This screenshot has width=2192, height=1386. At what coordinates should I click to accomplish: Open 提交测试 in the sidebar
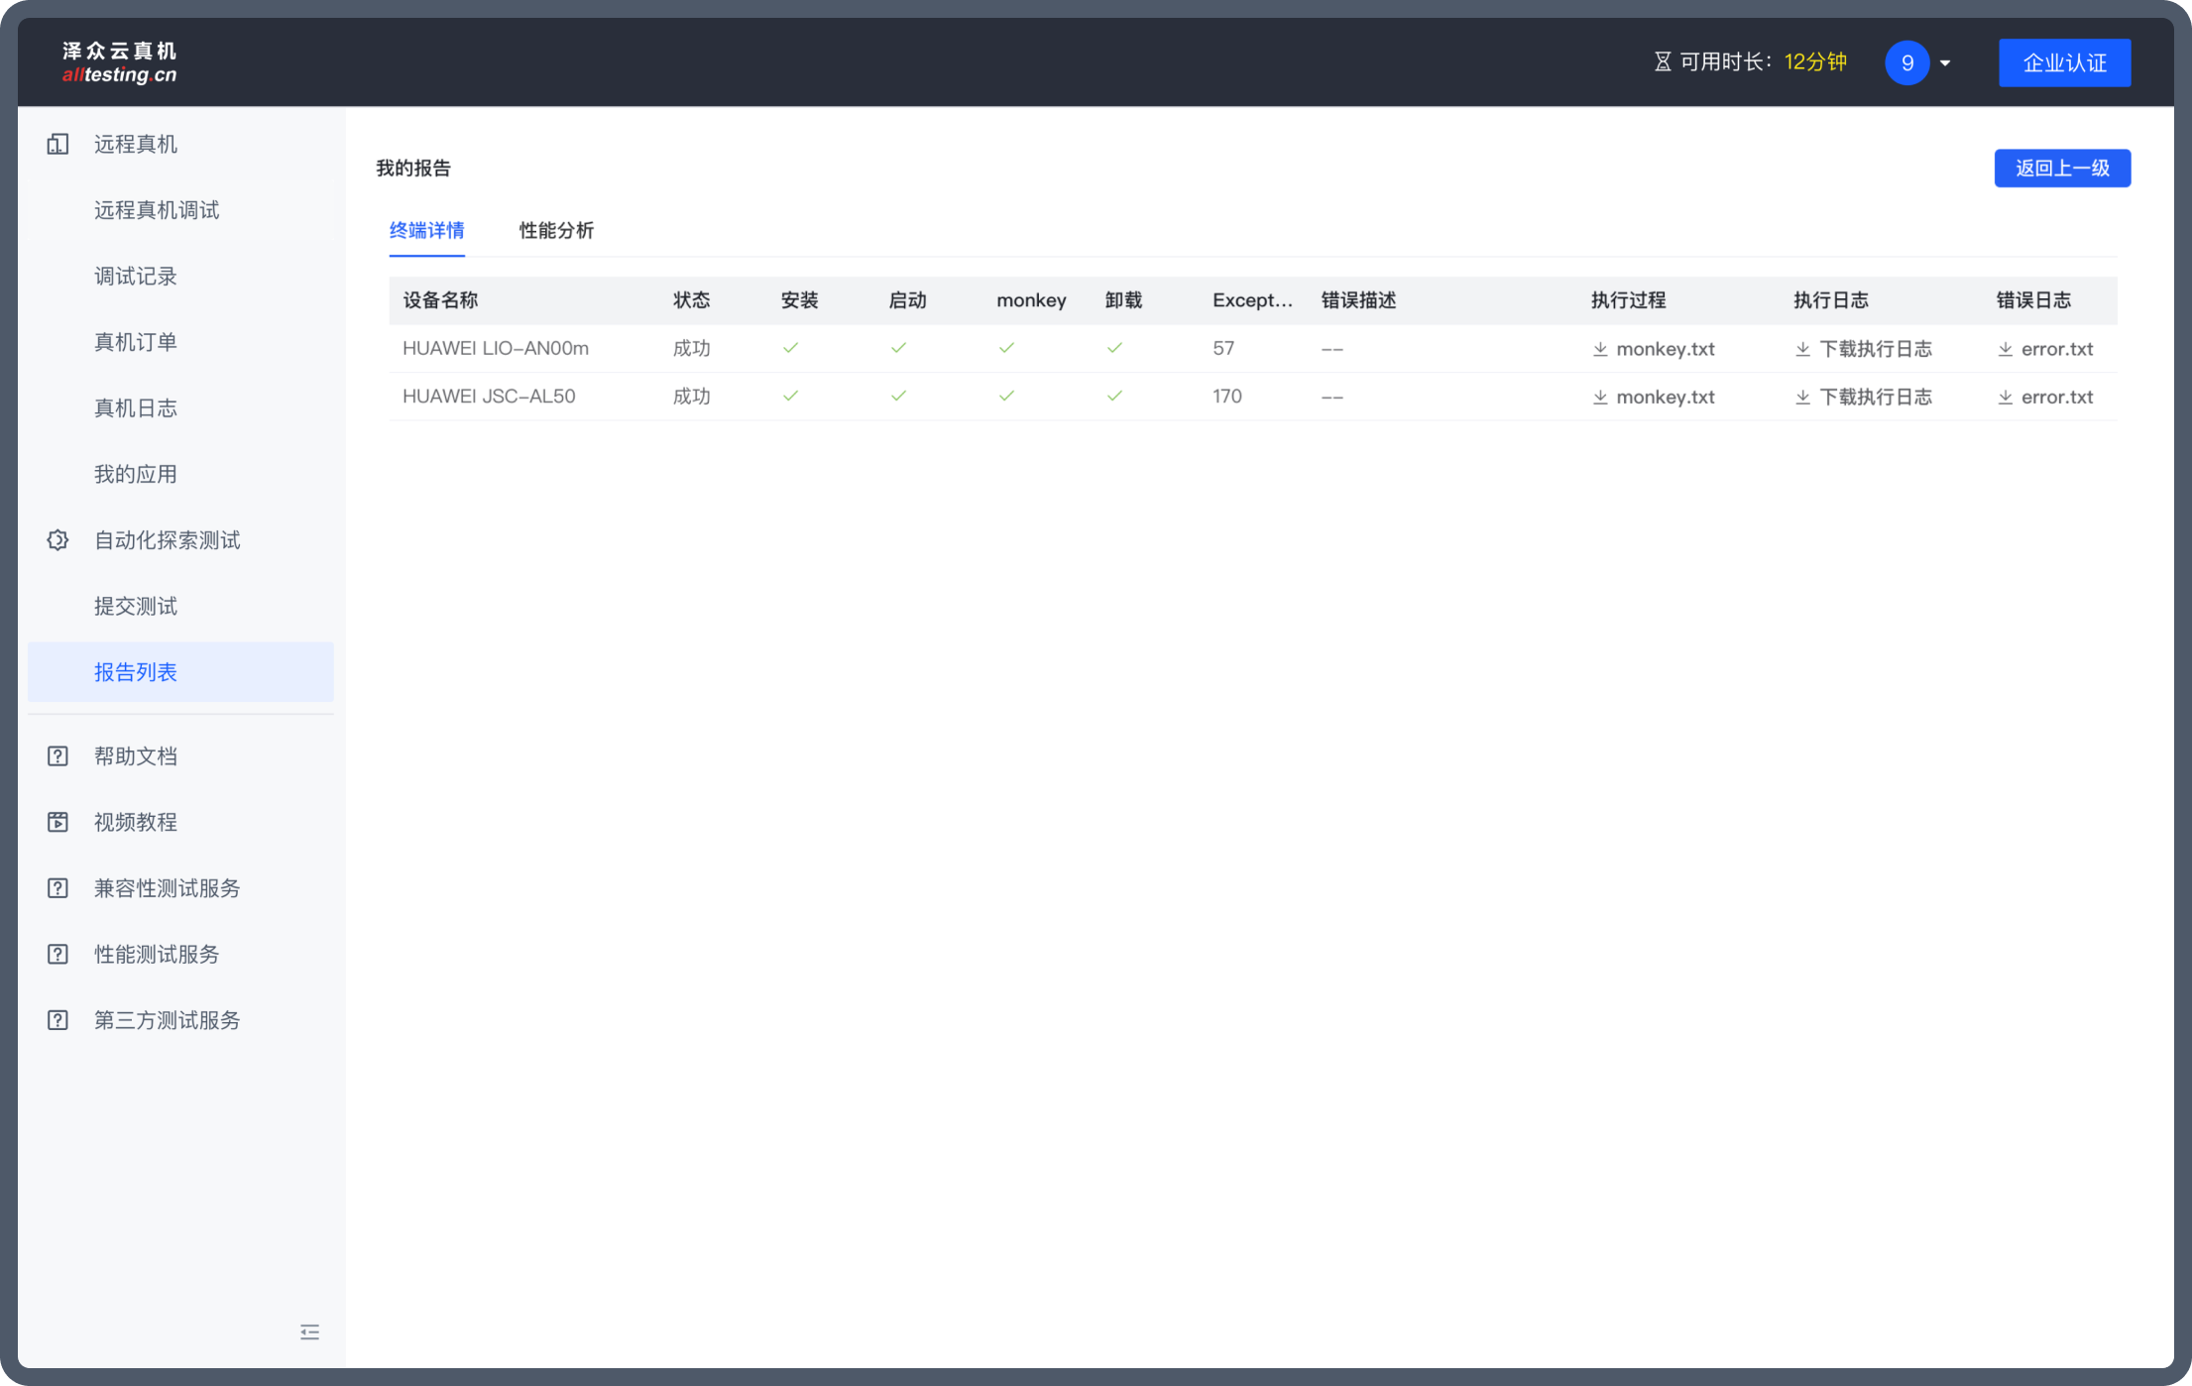pyautogui.click(x=136, y=606)
